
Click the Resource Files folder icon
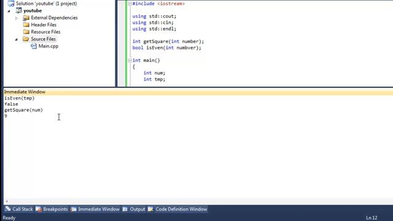pos(26,32)
